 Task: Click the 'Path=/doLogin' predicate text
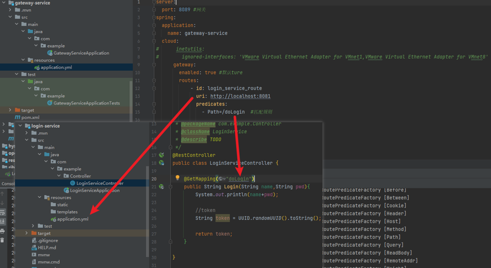point(226,112)
